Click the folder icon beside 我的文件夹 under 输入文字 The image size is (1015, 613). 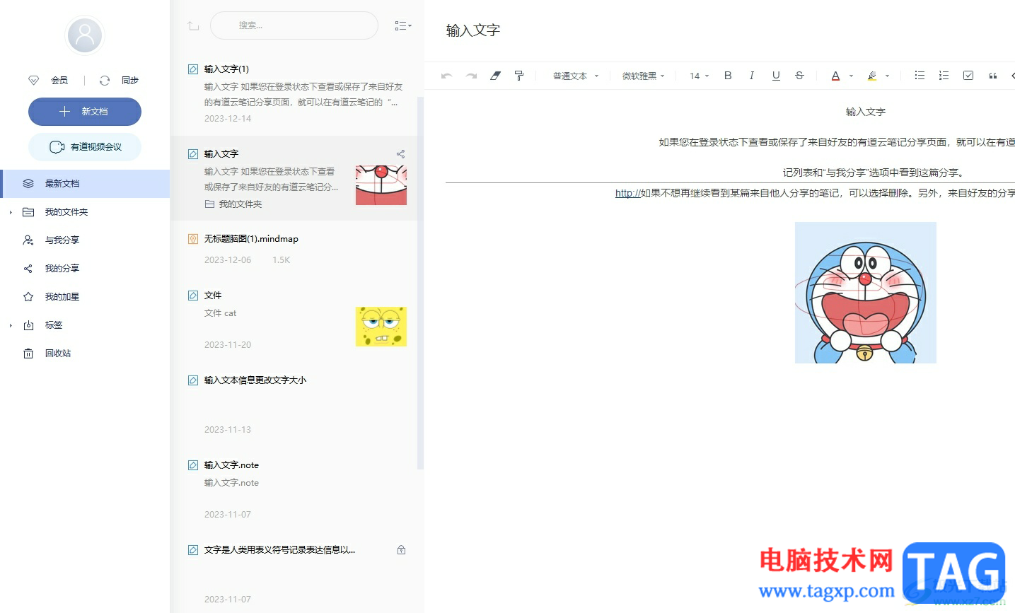209,204
